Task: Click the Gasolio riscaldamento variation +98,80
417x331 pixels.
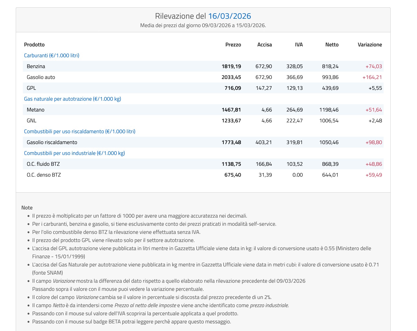Action: click(x=374, y=142)
